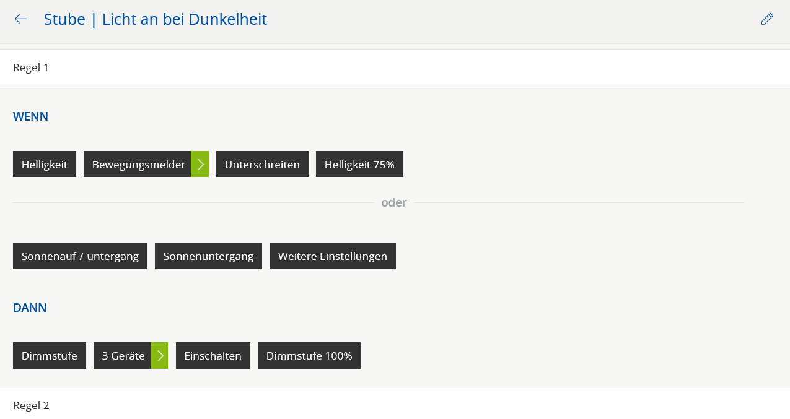The width and height of the screenshot is (790, 419).
Task: Click the pencil edit icon
Action: pyautogui.click(x=767, y=19)
